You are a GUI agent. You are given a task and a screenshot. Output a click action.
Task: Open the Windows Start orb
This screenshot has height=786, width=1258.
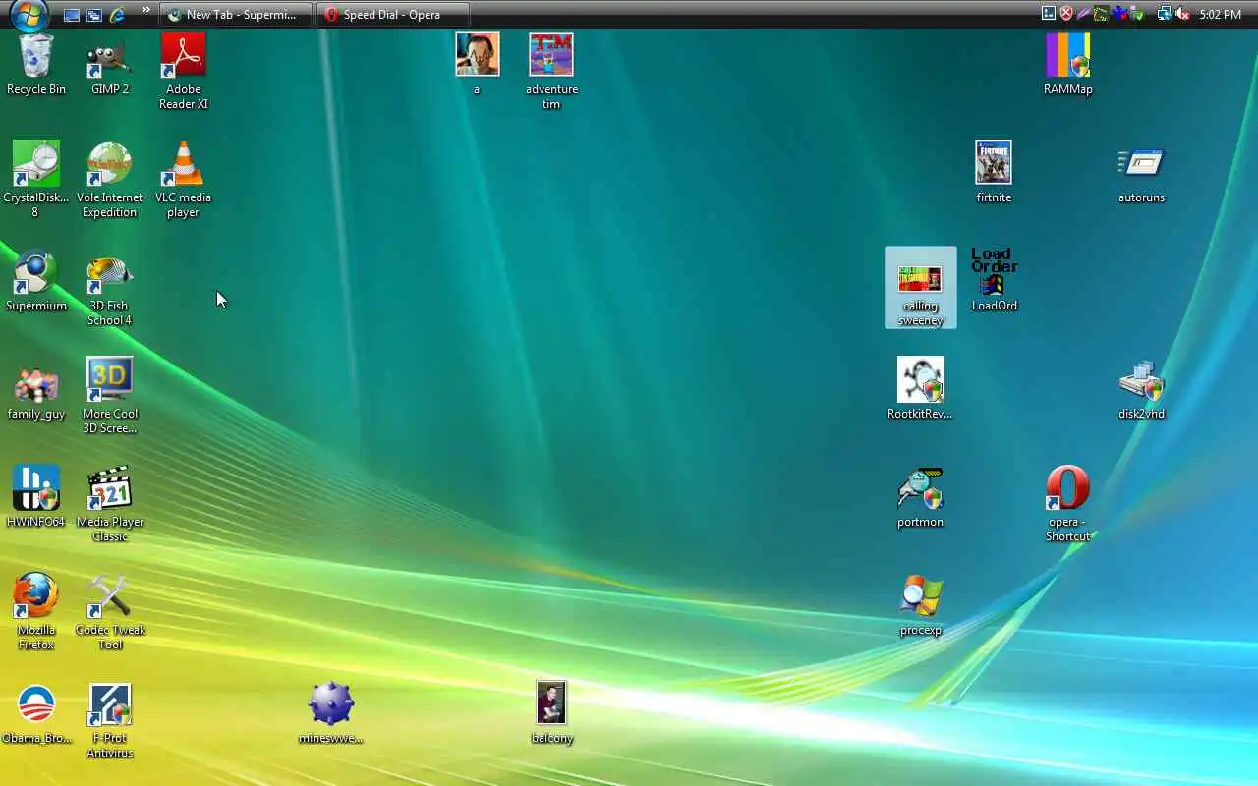click(29, 15)
